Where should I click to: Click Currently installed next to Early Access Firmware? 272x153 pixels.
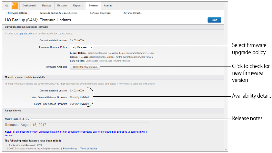coord(79,104)
